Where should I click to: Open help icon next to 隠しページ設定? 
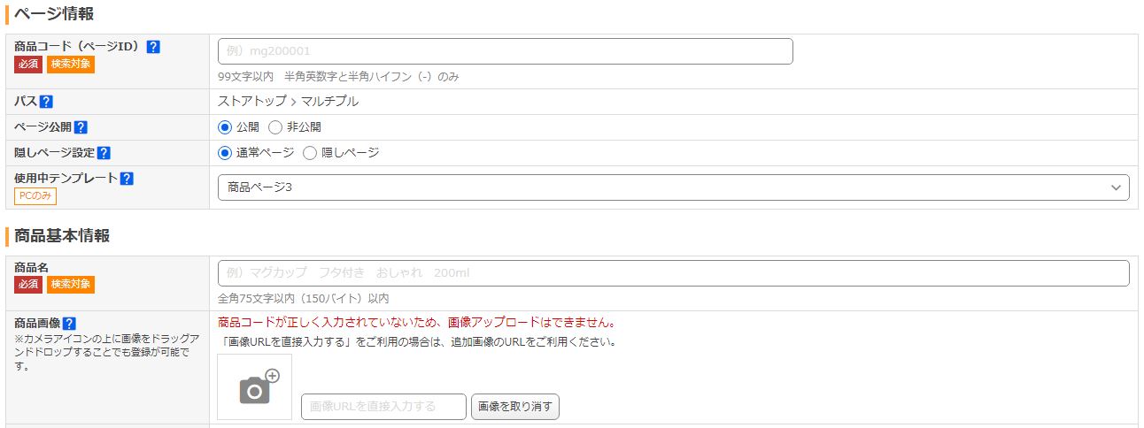(x=104, y=153)
